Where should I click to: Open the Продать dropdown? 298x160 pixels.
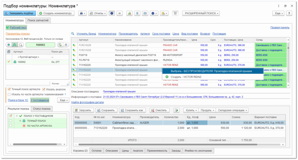pyautogui.click(x=207, y=110)
